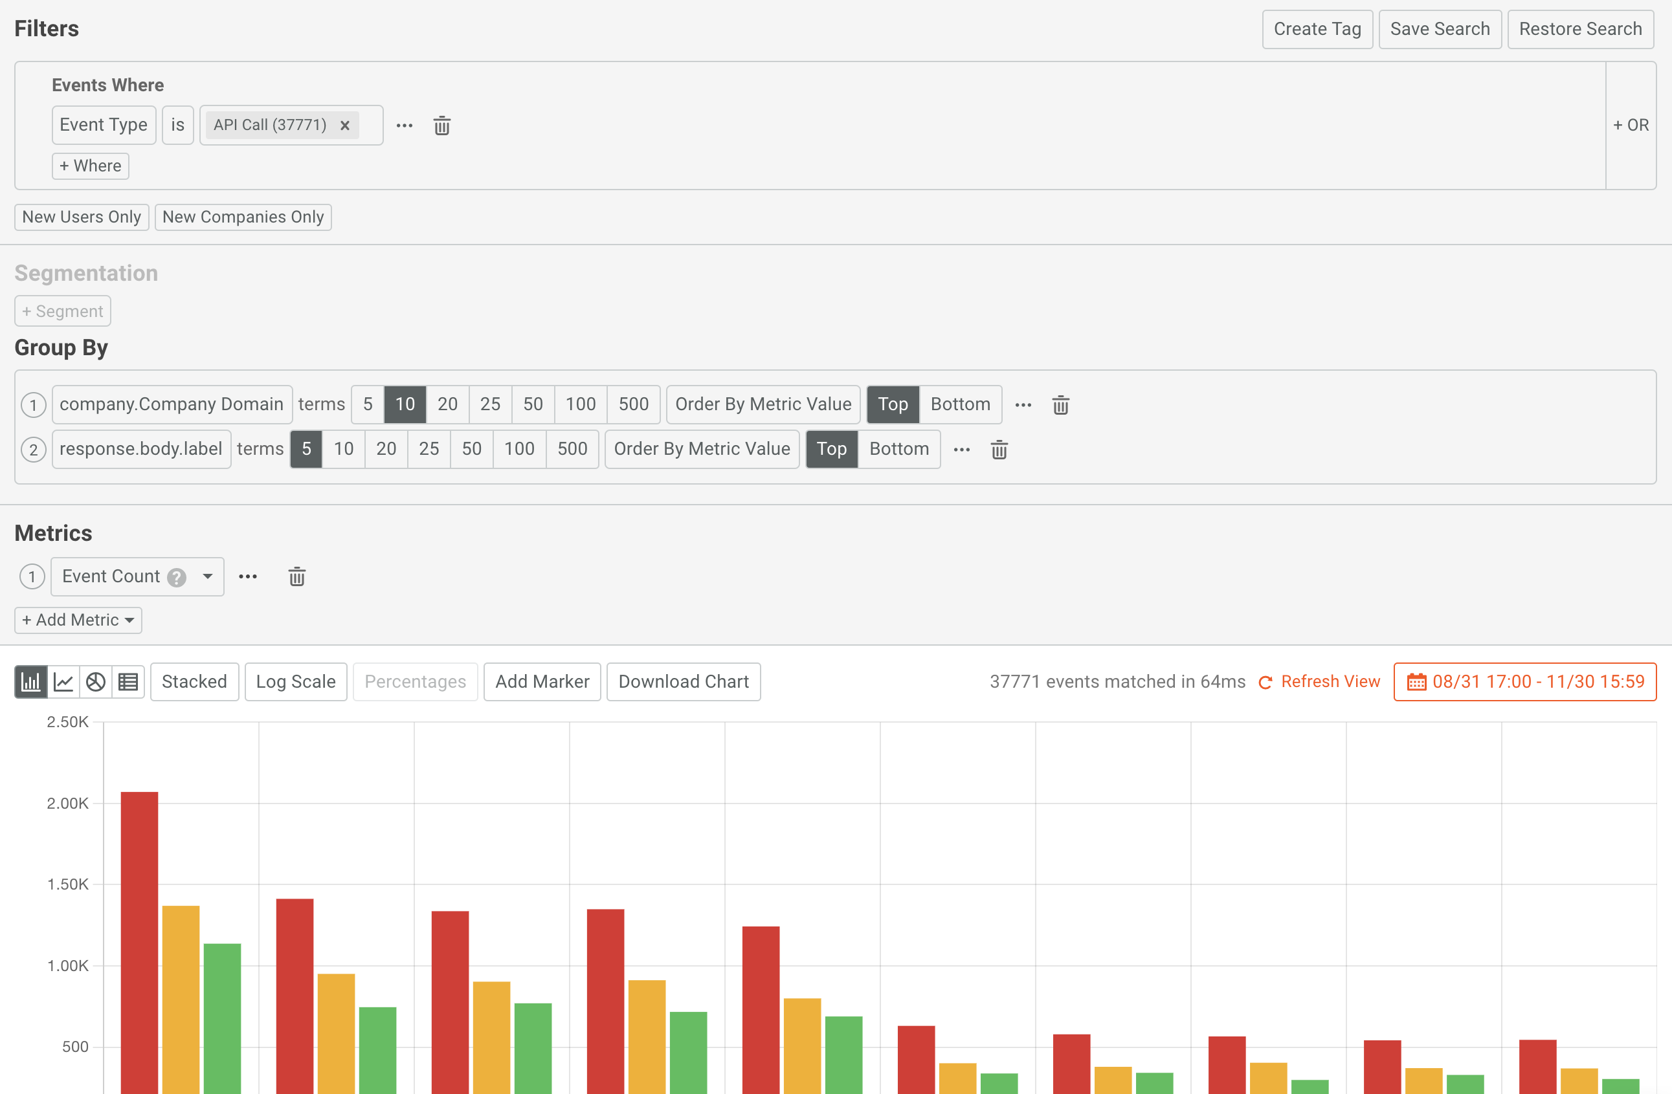Remove the API Call filter value
The image size is (1672, 1094).
tap(345, 125)
